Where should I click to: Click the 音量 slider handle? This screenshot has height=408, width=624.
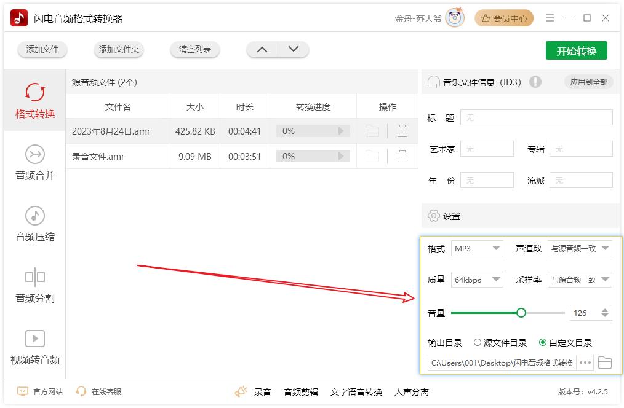[521, 313]
